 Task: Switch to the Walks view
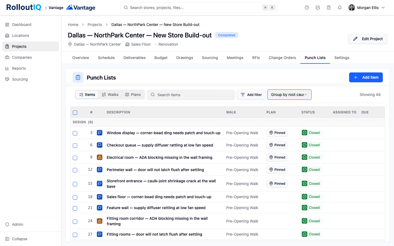pos(110,95)
